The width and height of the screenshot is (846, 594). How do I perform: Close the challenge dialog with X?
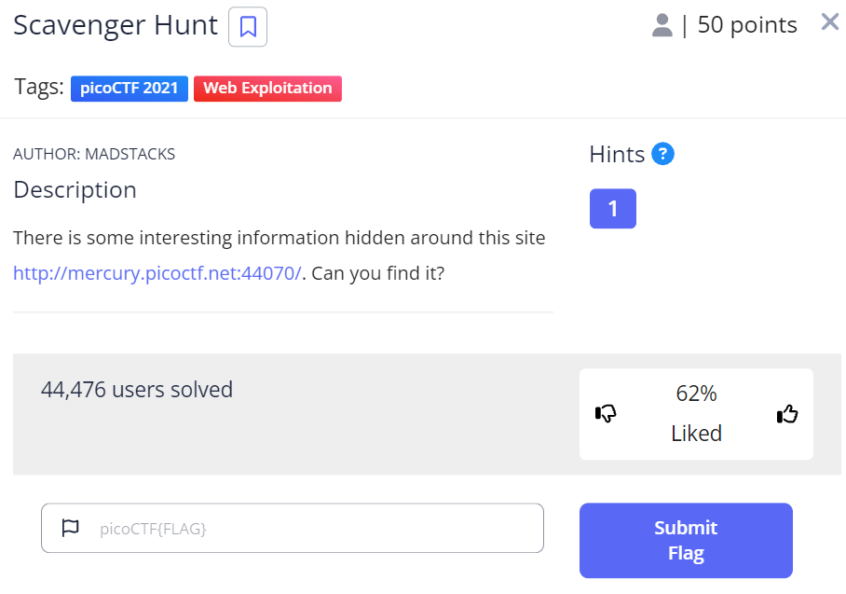point(830,22)
